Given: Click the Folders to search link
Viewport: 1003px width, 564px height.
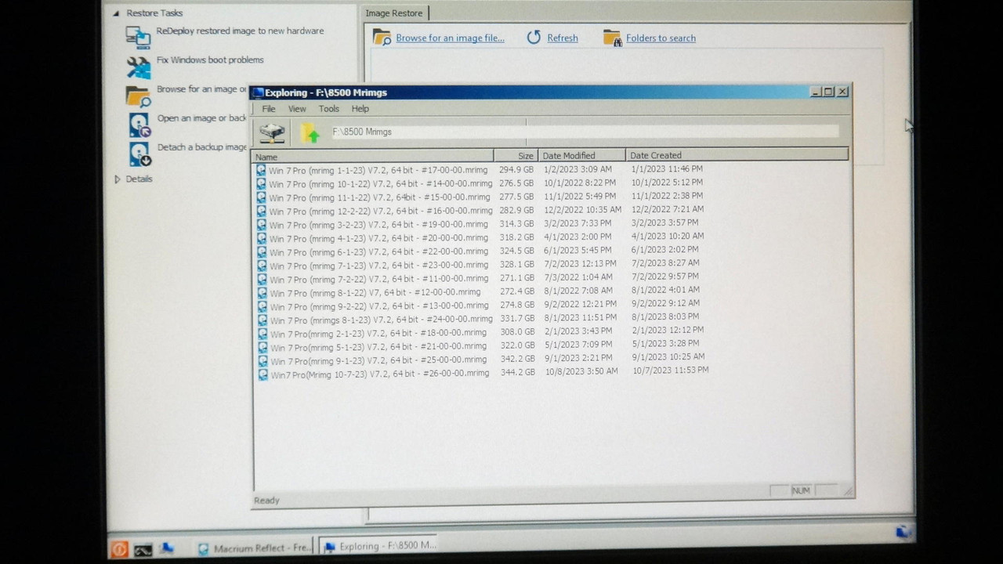Looking at the screenshot, I should coord(661,38).
